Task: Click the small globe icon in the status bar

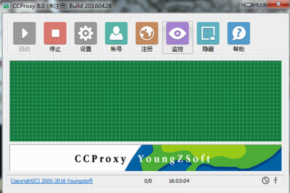Action: (266, 180)
